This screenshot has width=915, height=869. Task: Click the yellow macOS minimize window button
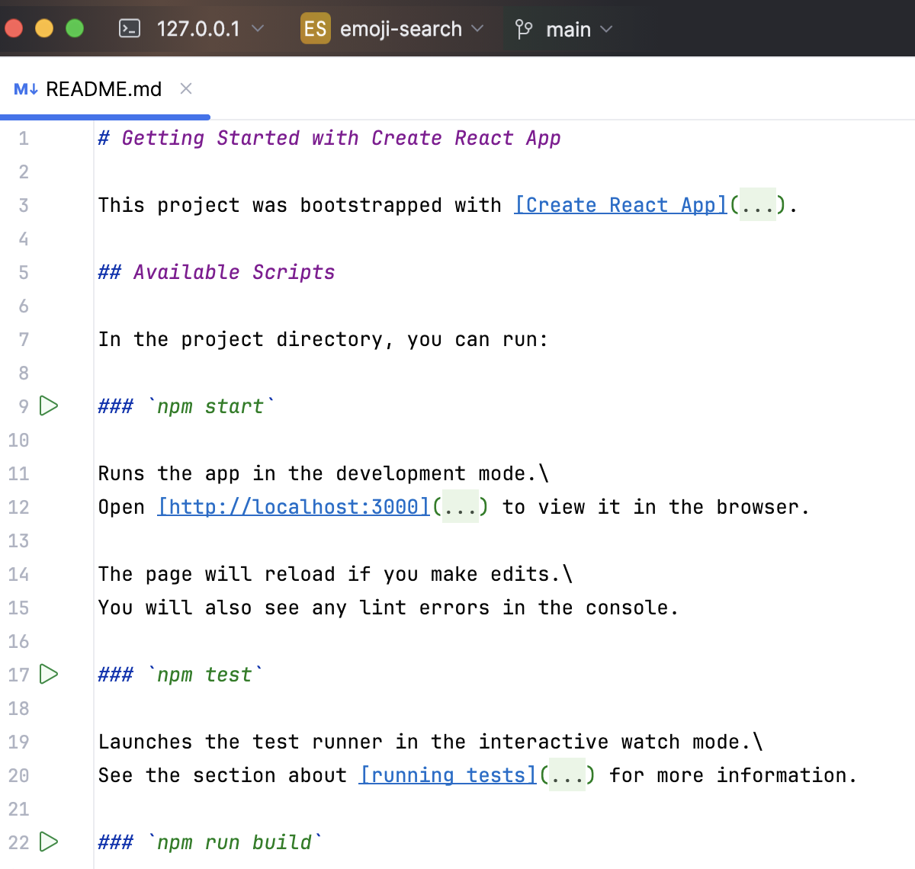click(44, 28)
